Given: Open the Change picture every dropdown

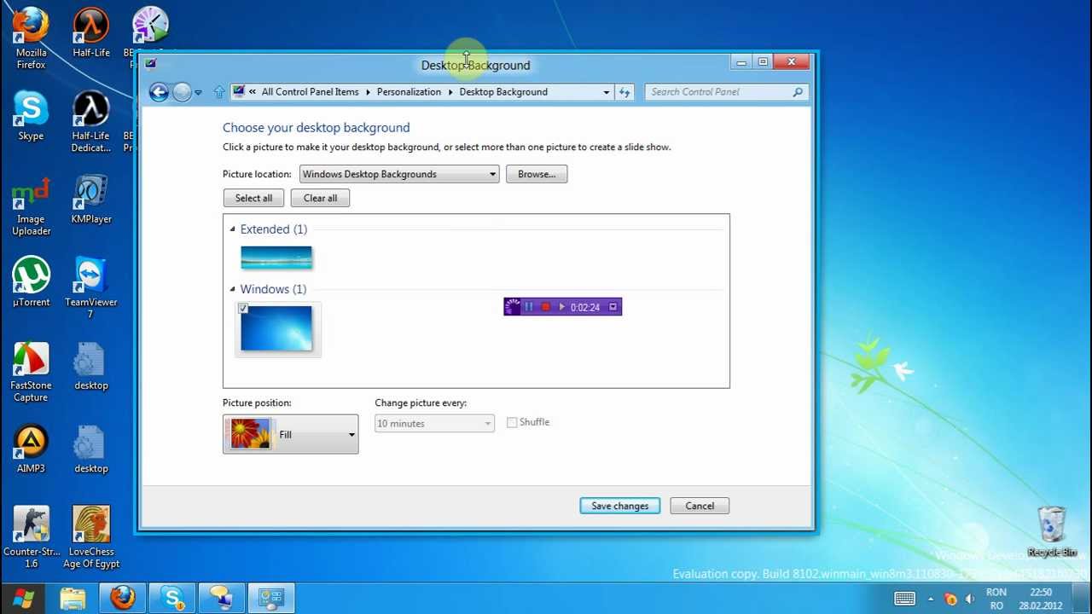Looking at the screenshot, I should coord(434,424).
